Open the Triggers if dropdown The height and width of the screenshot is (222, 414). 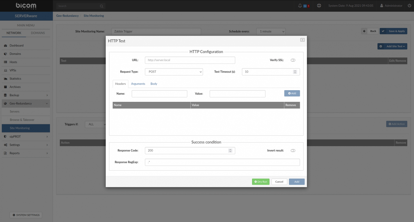pos(95,124)
